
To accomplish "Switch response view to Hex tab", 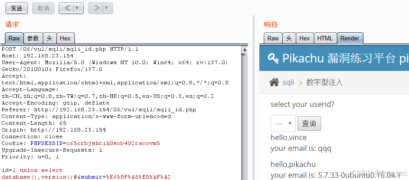I will [x=305, y=39].
